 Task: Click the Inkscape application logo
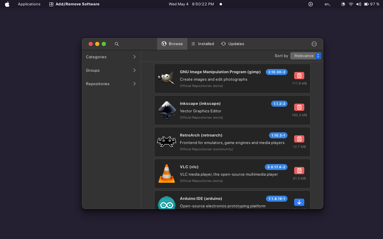pos(167,110)
